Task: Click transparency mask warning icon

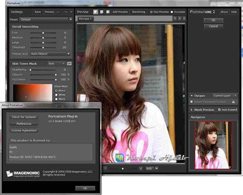Action: pos(233,102)
